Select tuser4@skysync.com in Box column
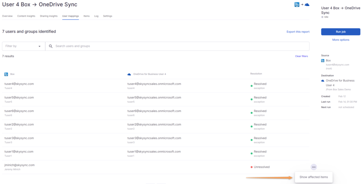The width and height of the screenshot is (362, 184). (x=19, y=84)
